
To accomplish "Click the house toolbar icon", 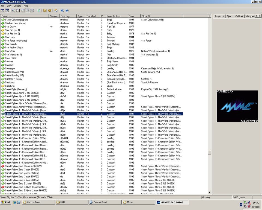I will (x=56, y=11).
